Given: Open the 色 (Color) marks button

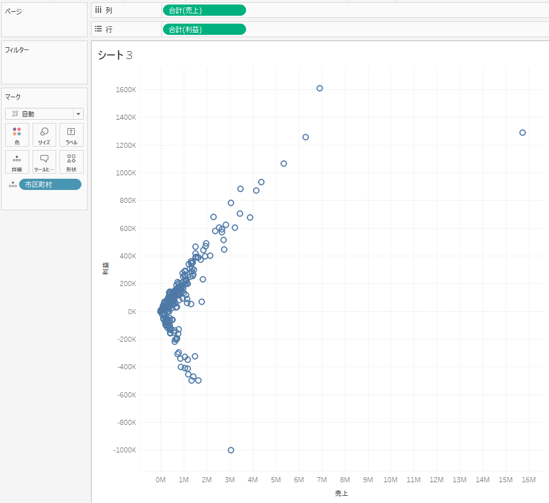Looking at the screenshot, I should pyautogui.click(x=17, y=135).
